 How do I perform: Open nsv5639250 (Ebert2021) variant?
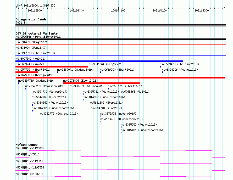pyautogui.click(x=117, y=70)
